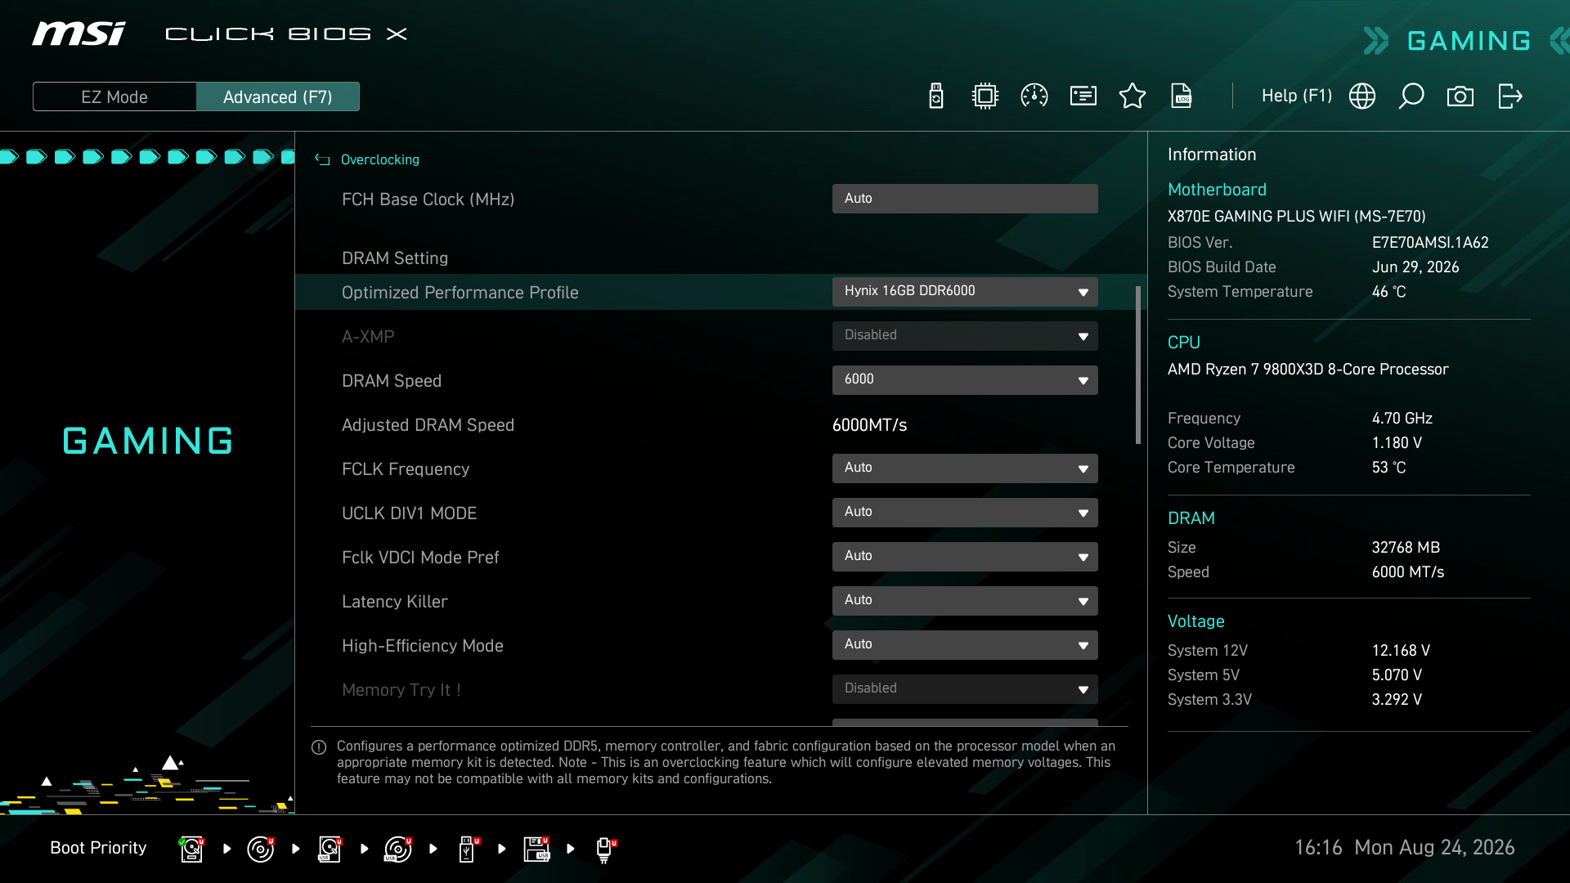1570x883 pixels.
Task: Open the High-Efficiency Mode dropdown
Action: (x=965, y=645)
